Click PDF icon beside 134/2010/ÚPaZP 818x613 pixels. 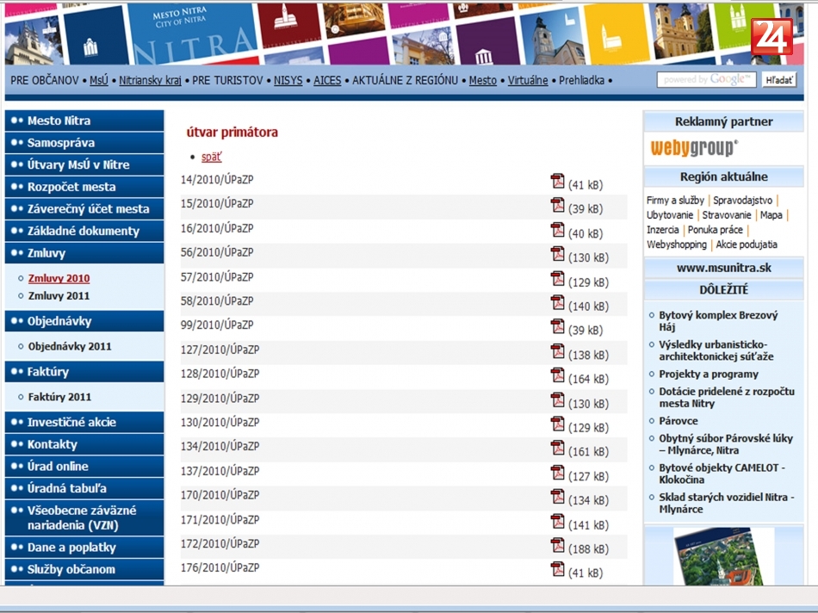(x=557, y=448)
